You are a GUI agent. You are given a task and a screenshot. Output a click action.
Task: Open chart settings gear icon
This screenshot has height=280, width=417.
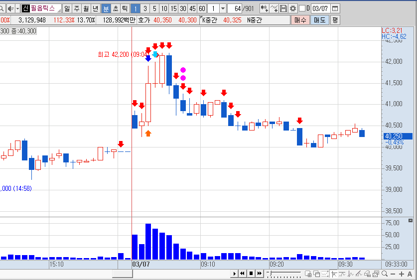pos(293,8)
